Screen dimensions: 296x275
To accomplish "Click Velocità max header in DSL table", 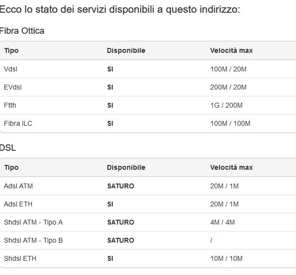I will tap(231, 167).
